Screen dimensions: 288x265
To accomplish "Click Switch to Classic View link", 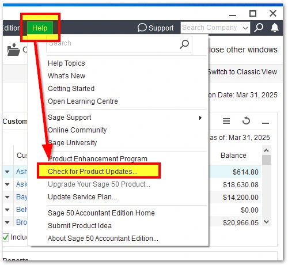I will pos(243,72).
